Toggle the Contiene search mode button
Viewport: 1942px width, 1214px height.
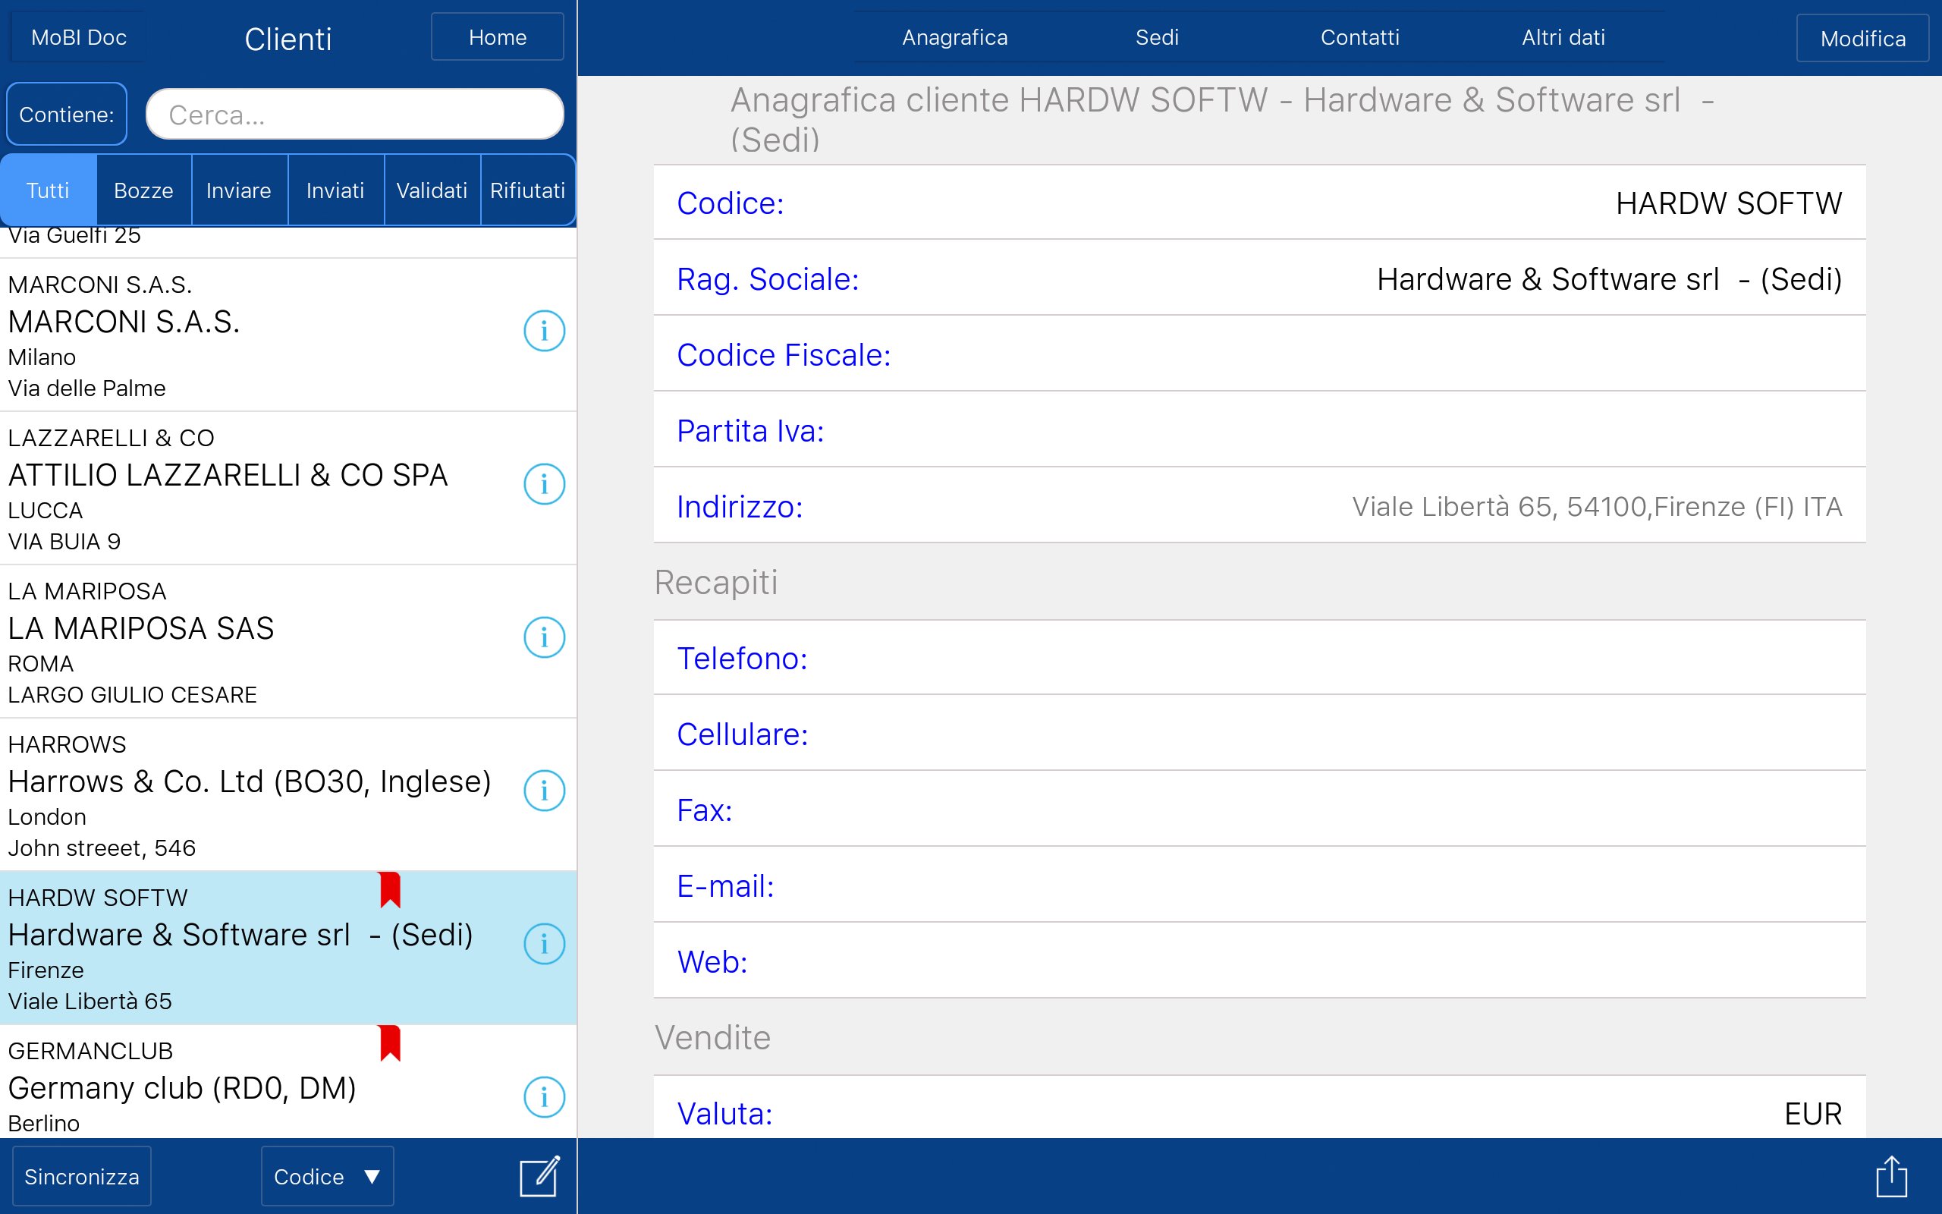click(67, 115)
